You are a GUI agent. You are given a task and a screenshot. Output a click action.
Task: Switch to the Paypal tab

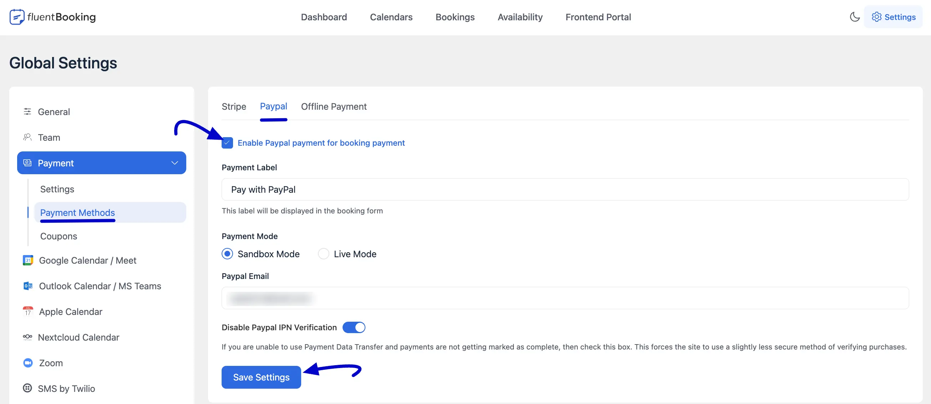click(274, 107)
